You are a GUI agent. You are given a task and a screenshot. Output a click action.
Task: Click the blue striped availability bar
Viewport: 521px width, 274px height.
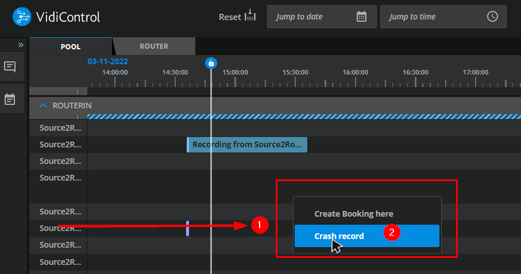pyautogui.click(x=303, y=116)
